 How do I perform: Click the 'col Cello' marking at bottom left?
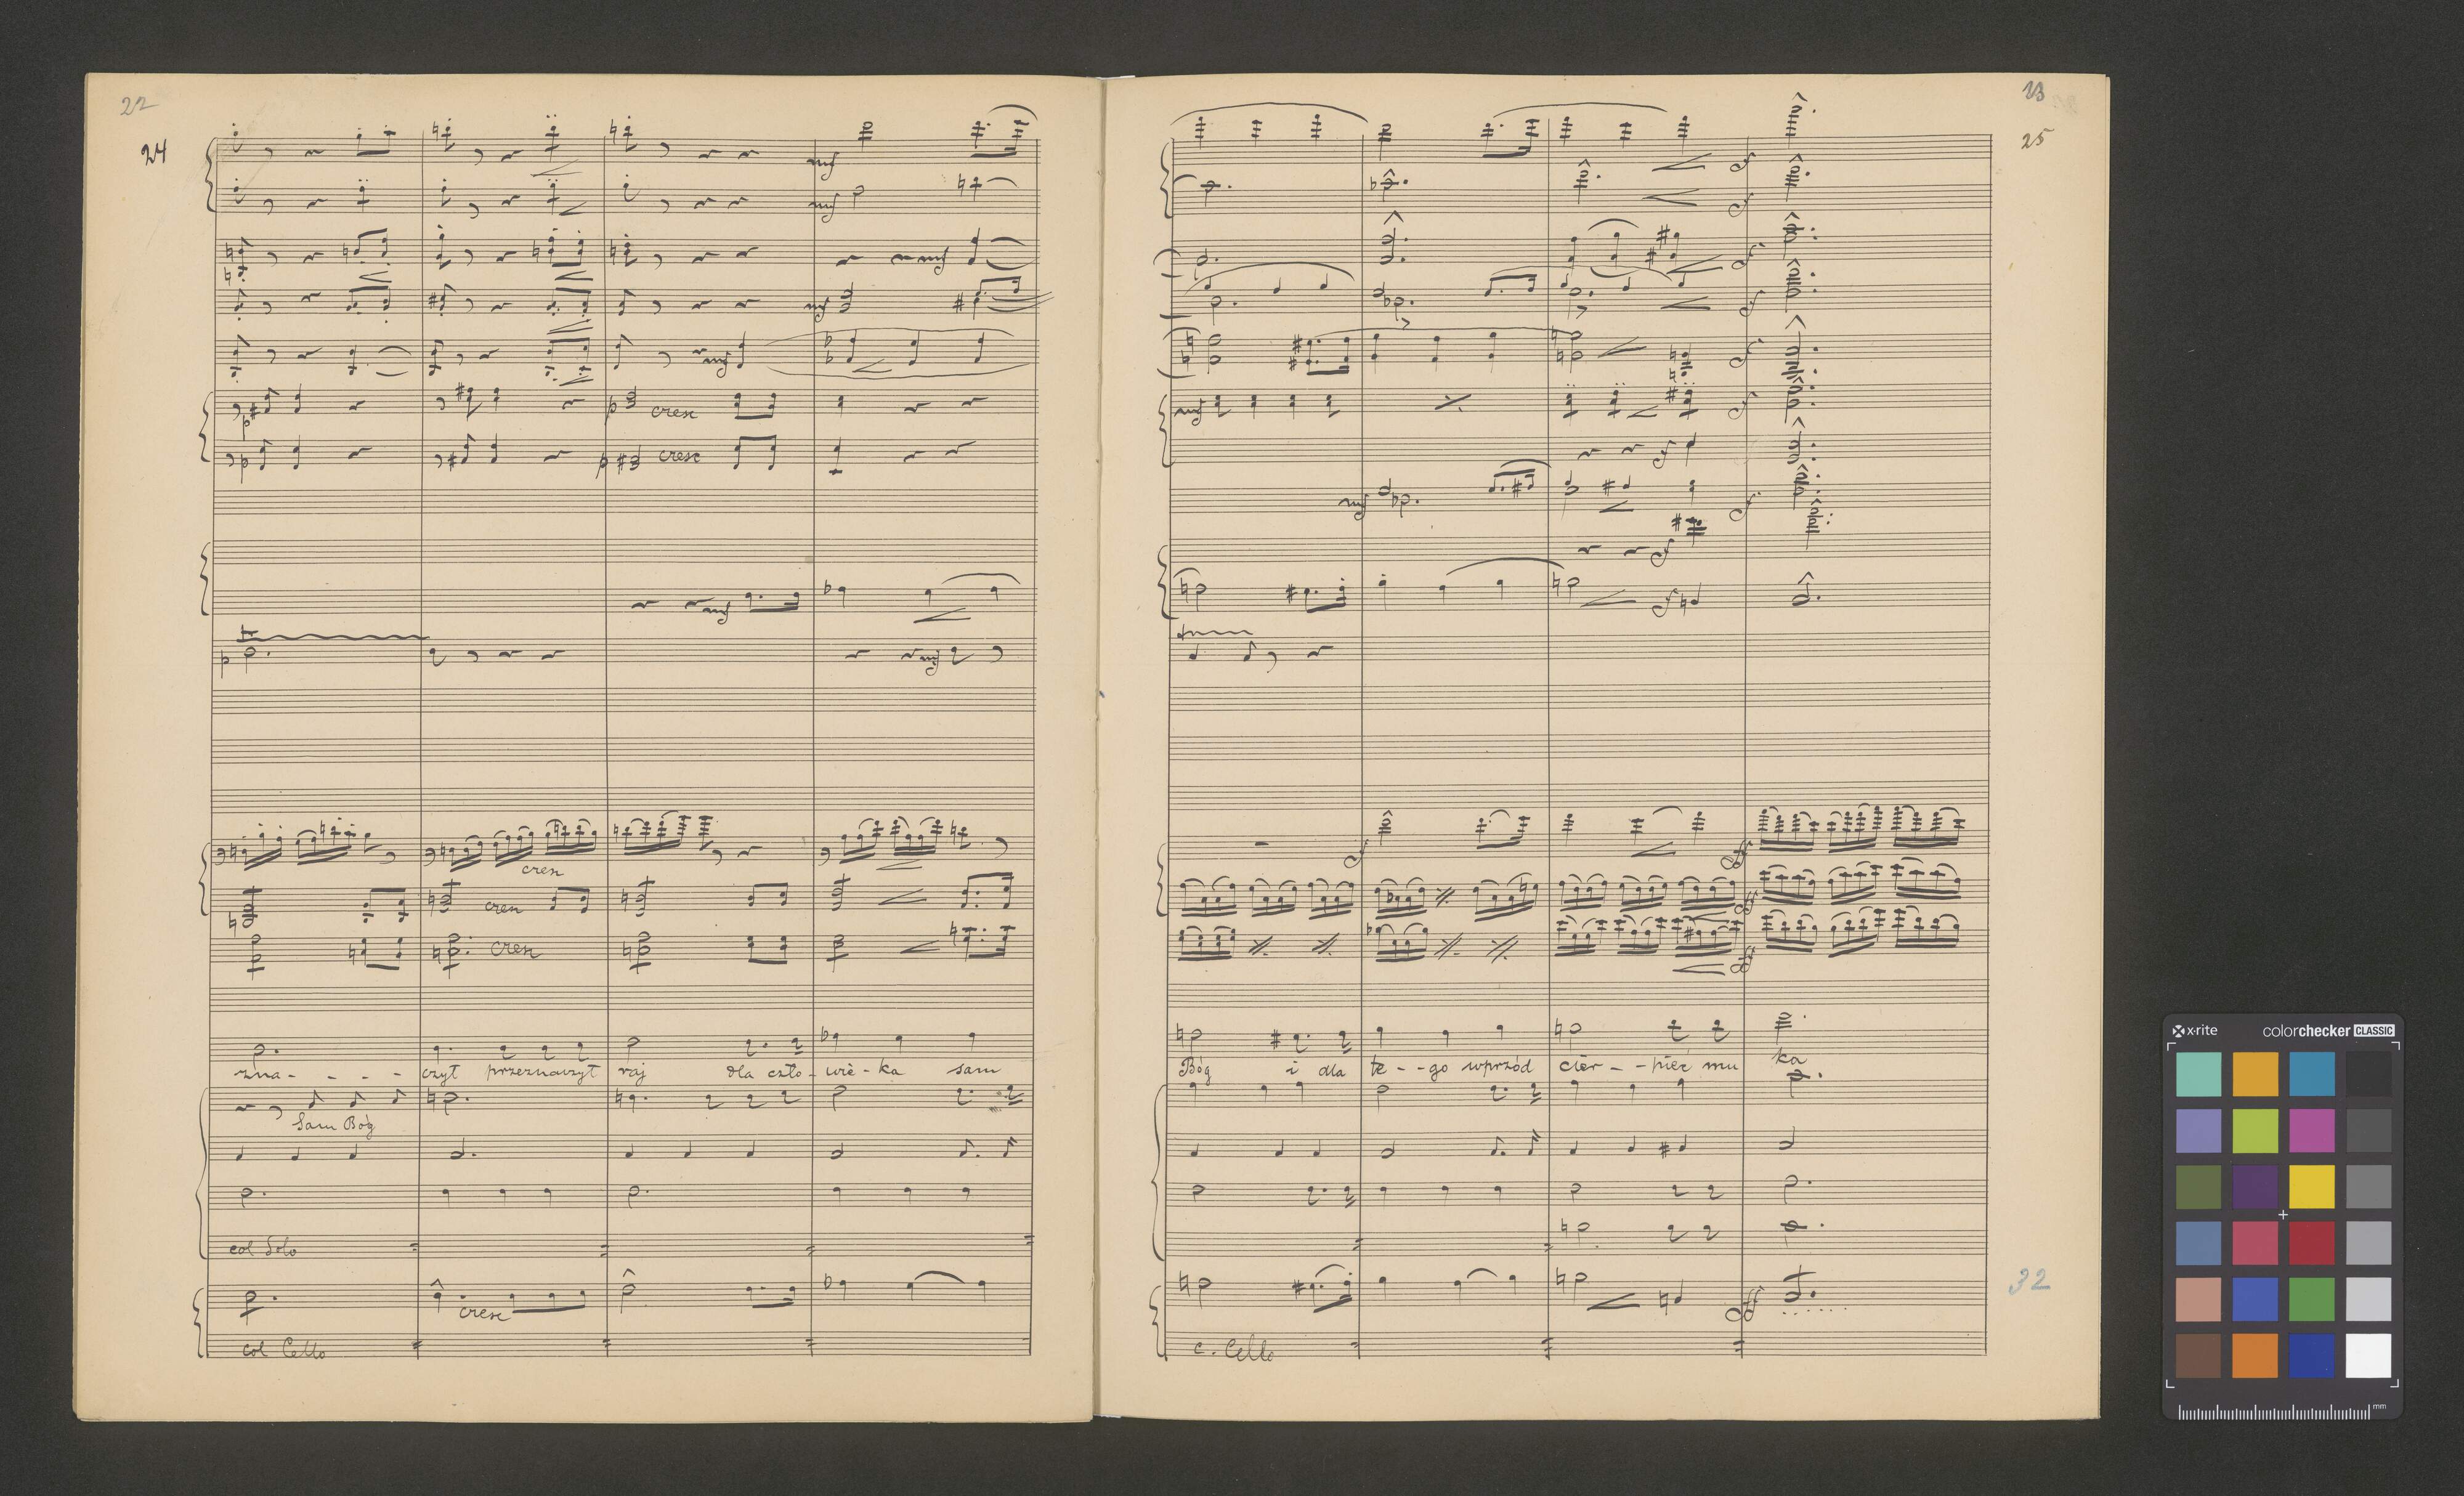point(283,1350)
